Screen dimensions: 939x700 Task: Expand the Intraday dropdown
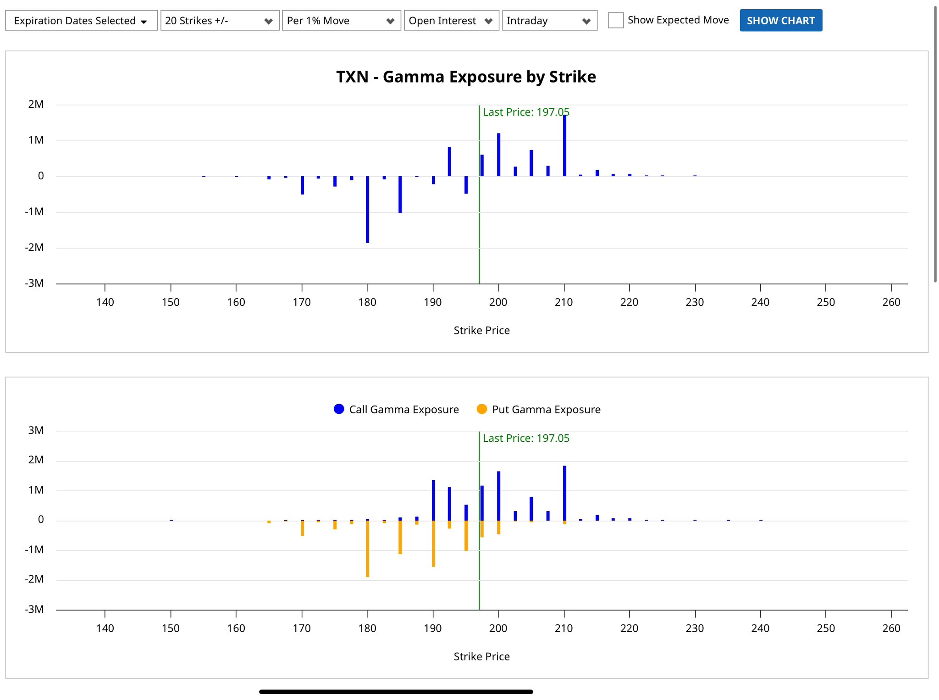[550, 21]
